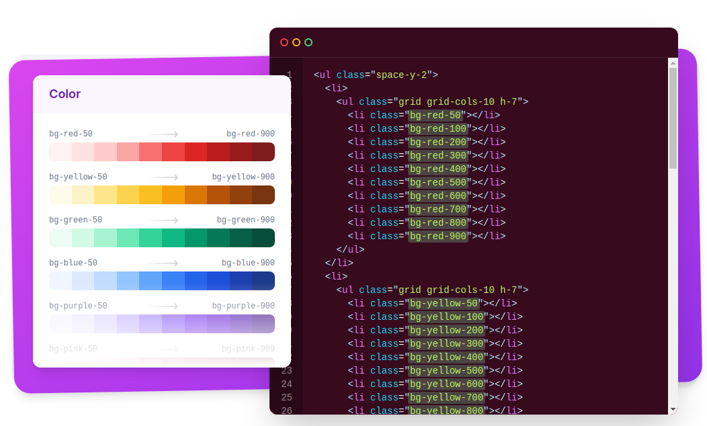Choose the darkest green swatch in green row
The image size is (707, 426).
[x=263, y=238]
